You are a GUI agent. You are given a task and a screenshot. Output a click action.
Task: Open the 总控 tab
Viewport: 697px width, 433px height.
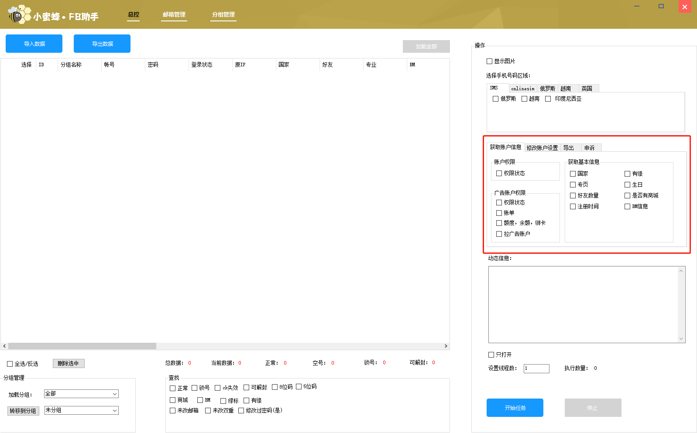point(134,14)
